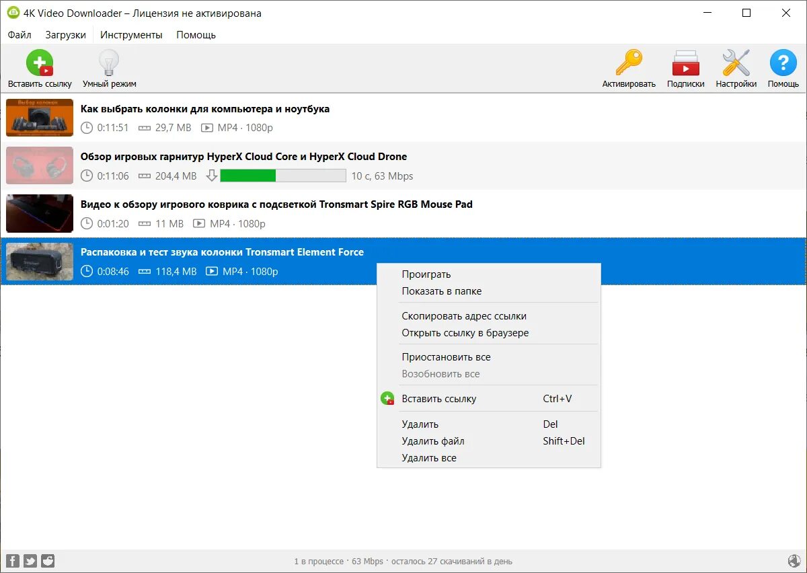
Task: Open Подписки toolbar icon
Action: [685, 63]
